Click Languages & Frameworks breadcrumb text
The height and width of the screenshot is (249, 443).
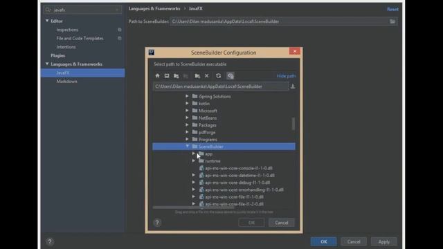pos(154,9)
